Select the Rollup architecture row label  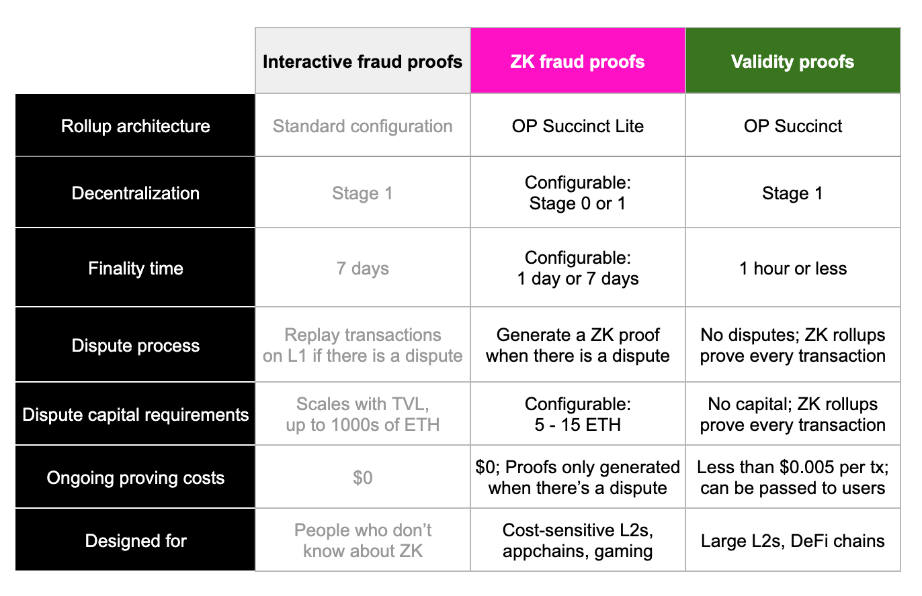[135, 126]
